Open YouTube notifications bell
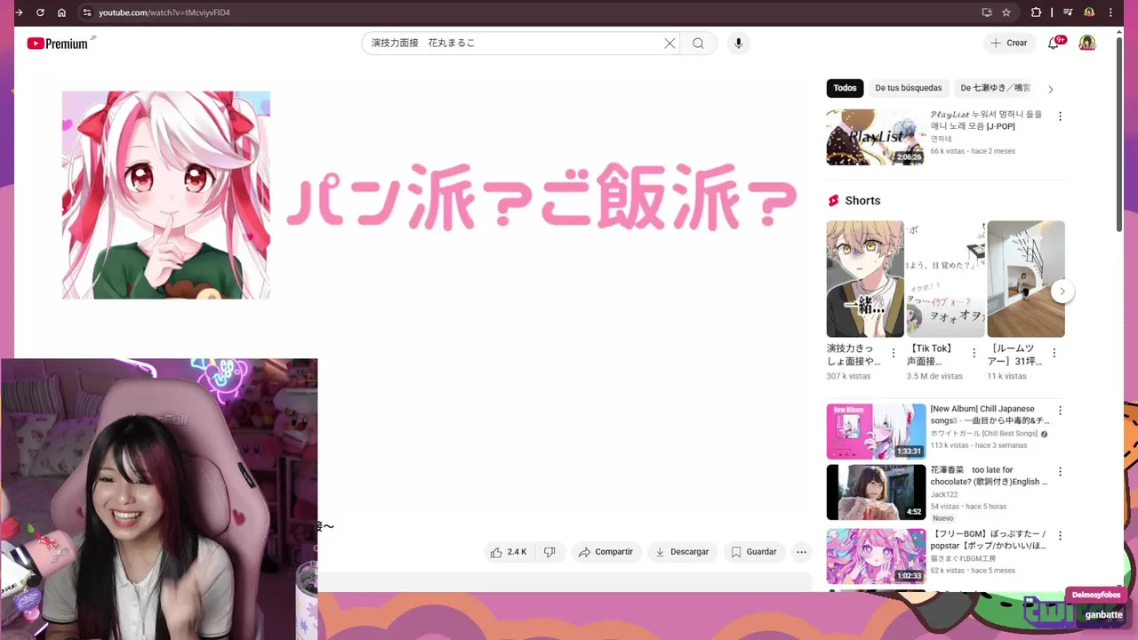This screenshot has height=640, width=1138. click(1054, 44)
